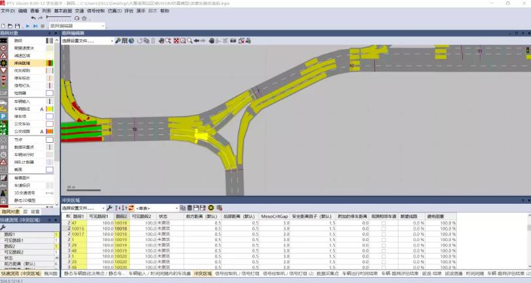This screenshot has height=283, width=531.
Task: Select the reduced speed areas triangle icon
Action: pos(3,56)
